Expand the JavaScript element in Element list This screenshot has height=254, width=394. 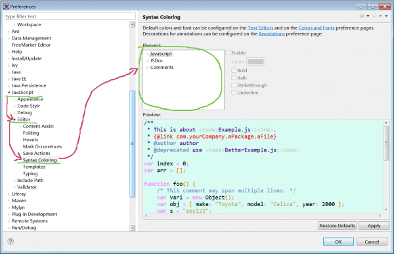point(148,54)
